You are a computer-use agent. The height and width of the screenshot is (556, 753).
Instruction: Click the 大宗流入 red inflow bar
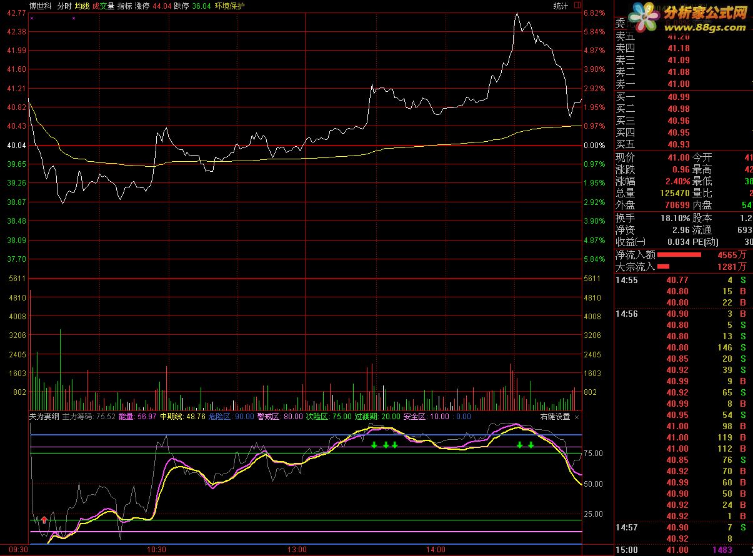tap(663, 267)
